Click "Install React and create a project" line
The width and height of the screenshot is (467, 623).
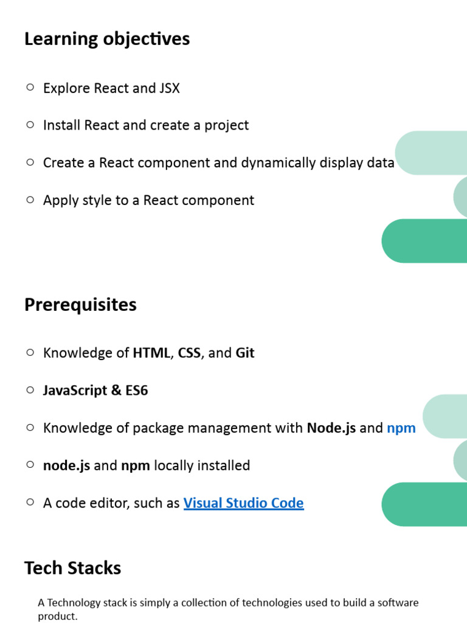[x=146, y=125]
